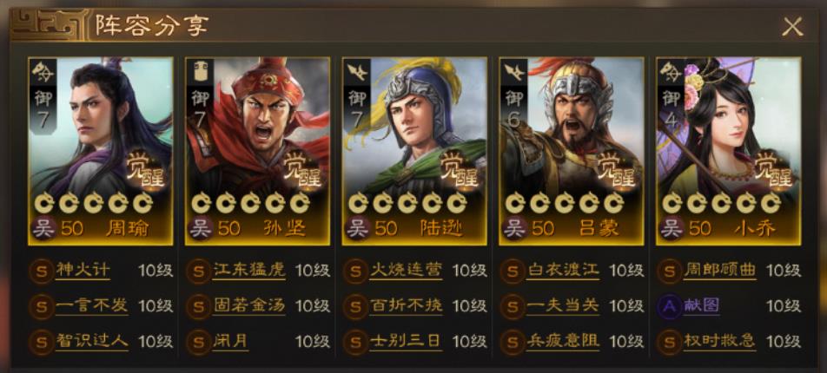Click the 神火计 skill link
The height and width of the screenshot is (373, 827).
(x=83, y=271)
